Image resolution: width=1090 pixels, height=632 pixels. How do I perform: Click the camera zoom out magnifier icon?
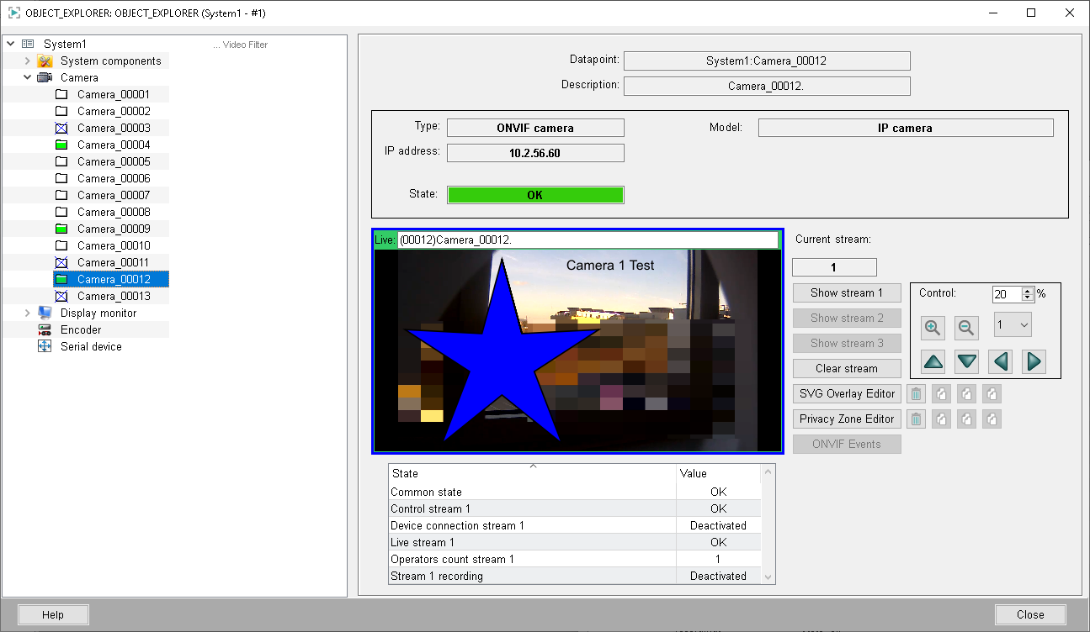(966, 329)
